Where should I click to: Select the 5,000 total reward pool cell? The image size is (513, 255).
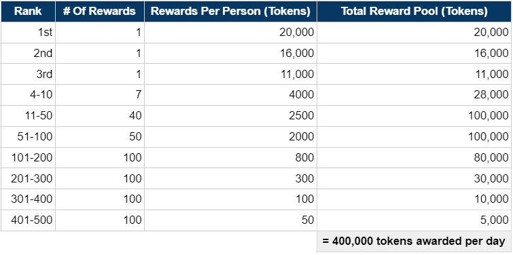414,220
